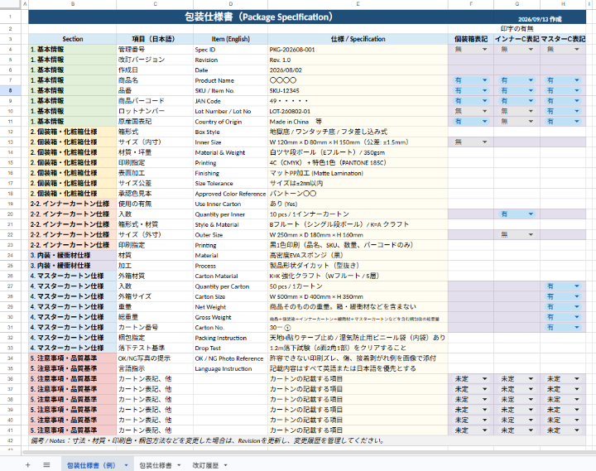Select the Language Instruction cell
The width and height of the screenshot is (596, 471).
[230, 368]
